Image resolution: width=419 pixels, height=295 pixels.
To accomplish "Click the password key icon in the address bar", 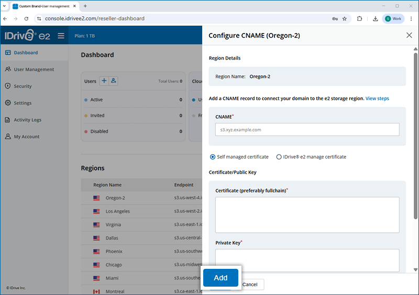I will click(335, 19).
